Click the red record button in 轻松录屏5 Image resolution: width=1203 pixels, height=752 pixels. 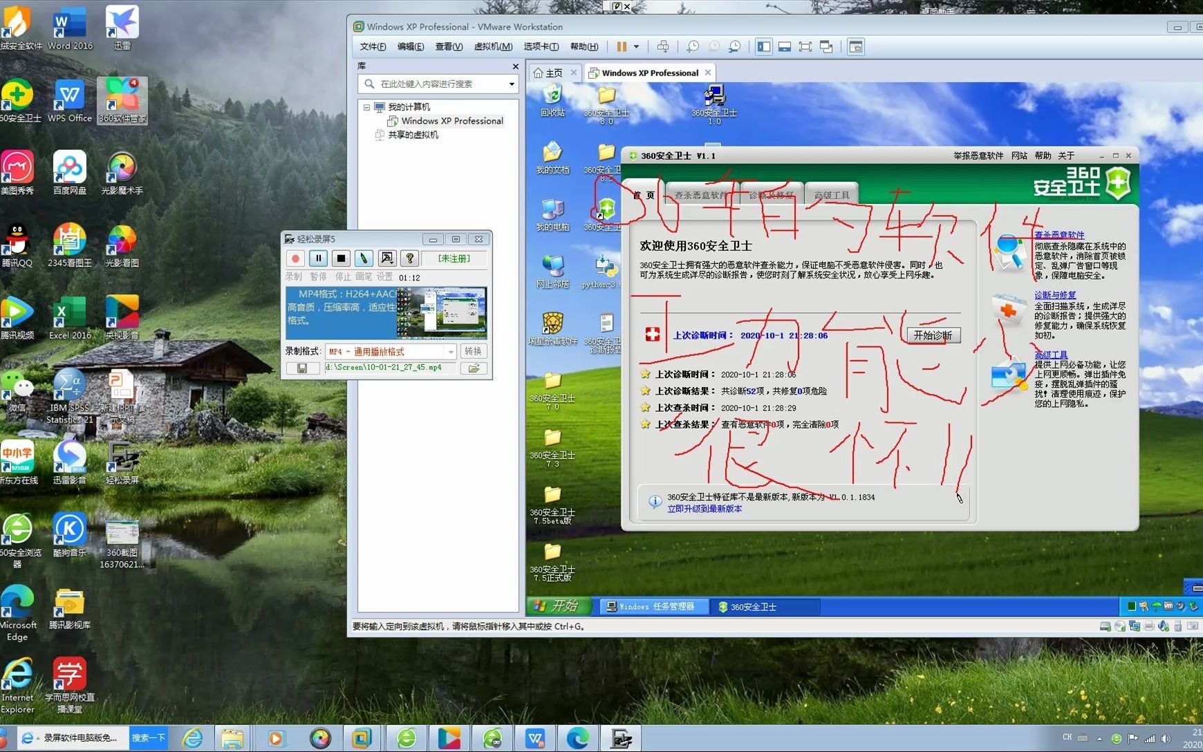click(x=295, y=258)
